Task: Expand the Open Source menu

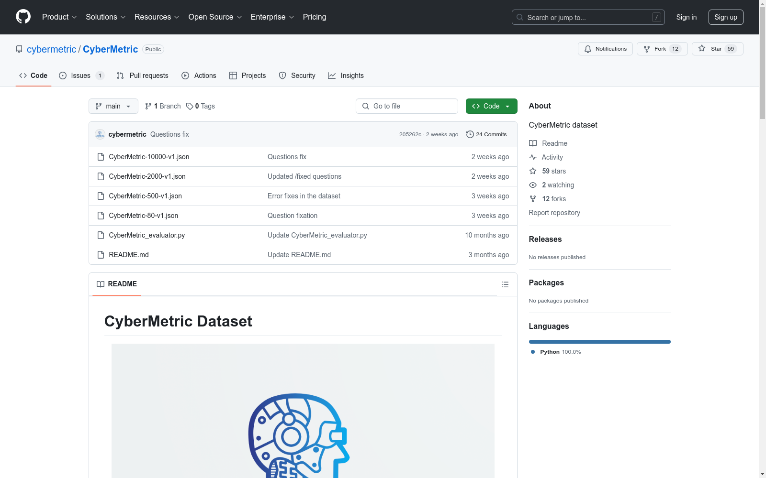Action: tap(215, 17)
